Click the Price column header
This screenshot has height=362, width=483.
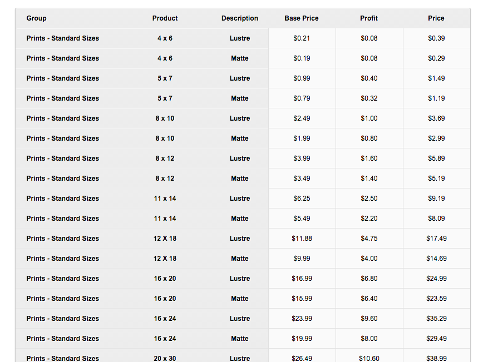(436, 18)
